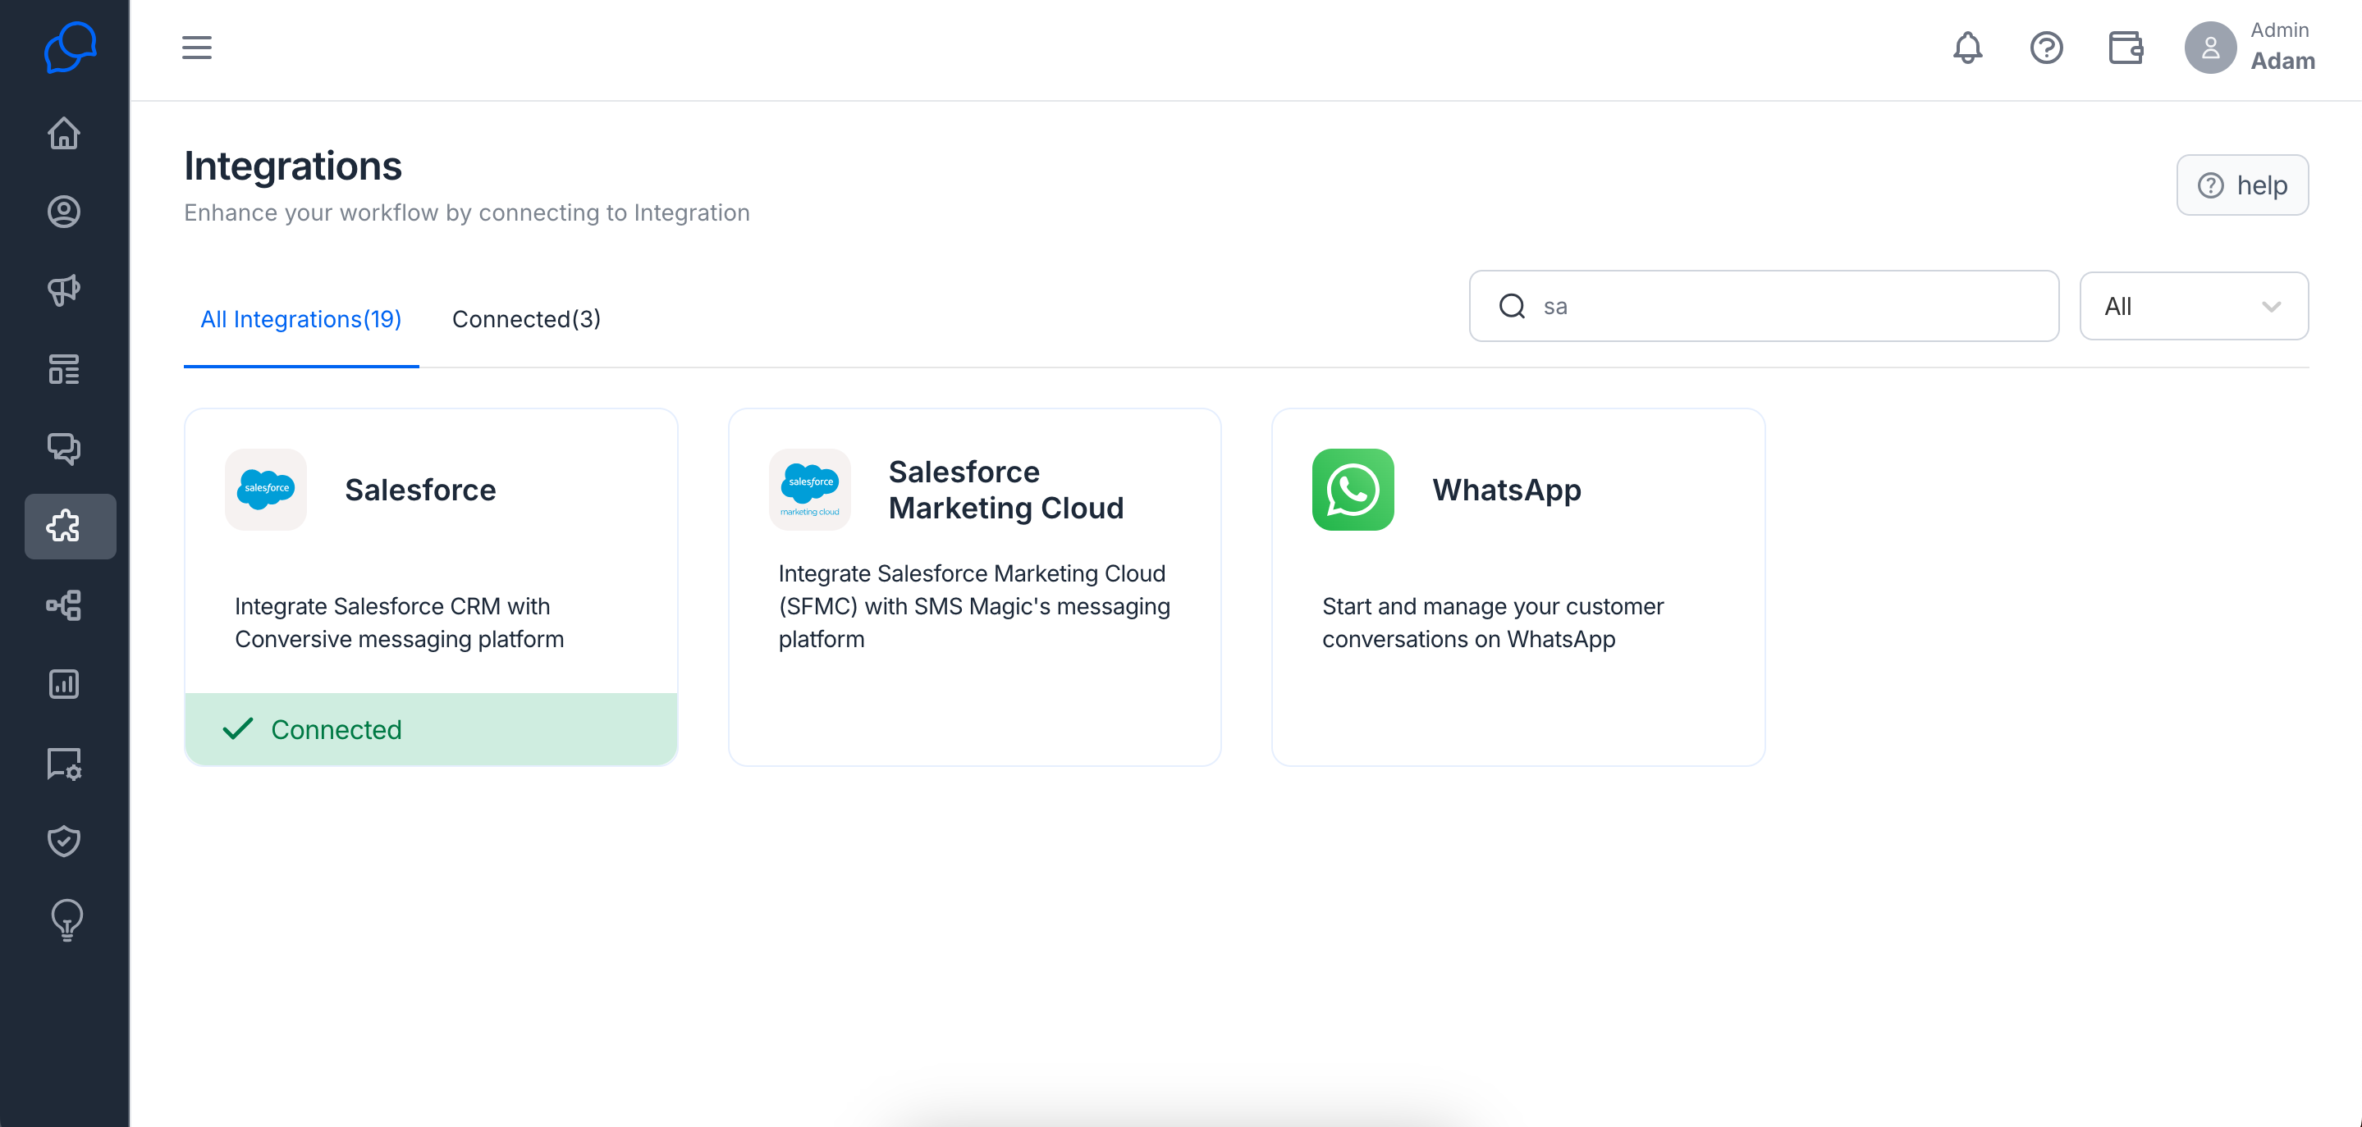Toggle the hamburger menu
This screenshot has width=2362, height=1127.
coord(196,48)
